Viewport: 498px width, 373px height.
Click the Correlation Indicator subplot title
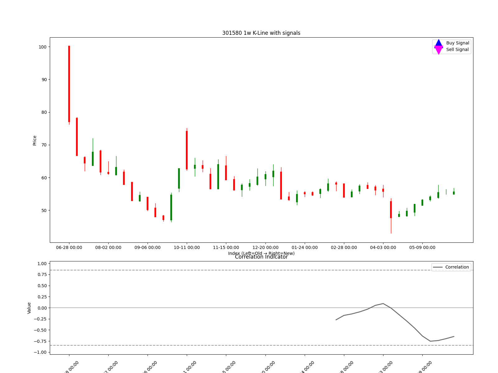tap(261, 257)
